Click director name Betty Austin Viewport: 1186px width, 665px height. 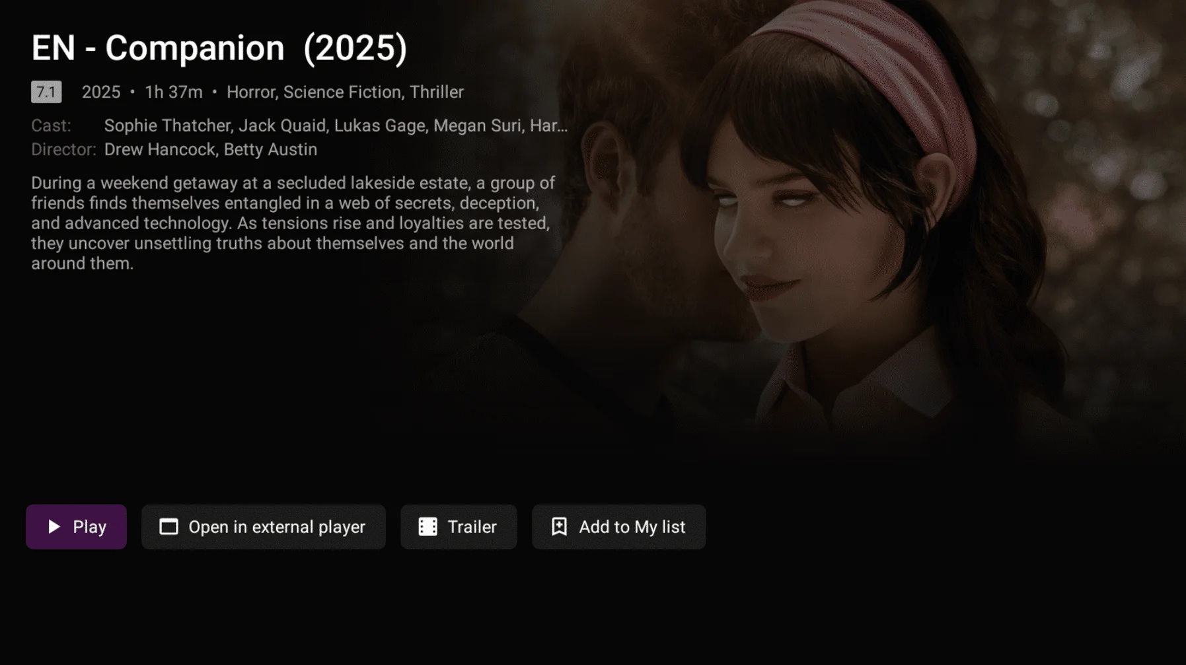tap(270, 150)
